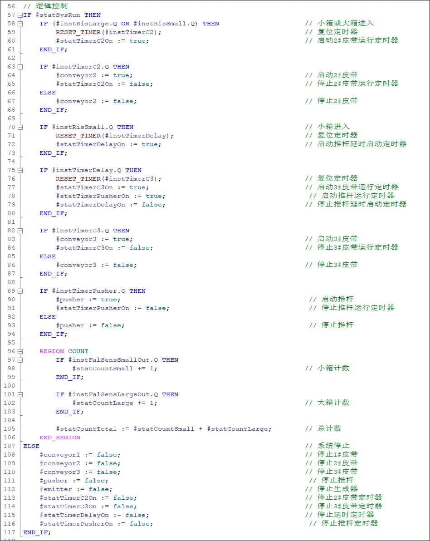Click 'END_REGION' on line 106
Image resolution: width=430 pixels, height=541 pixels.
(60, 438)
